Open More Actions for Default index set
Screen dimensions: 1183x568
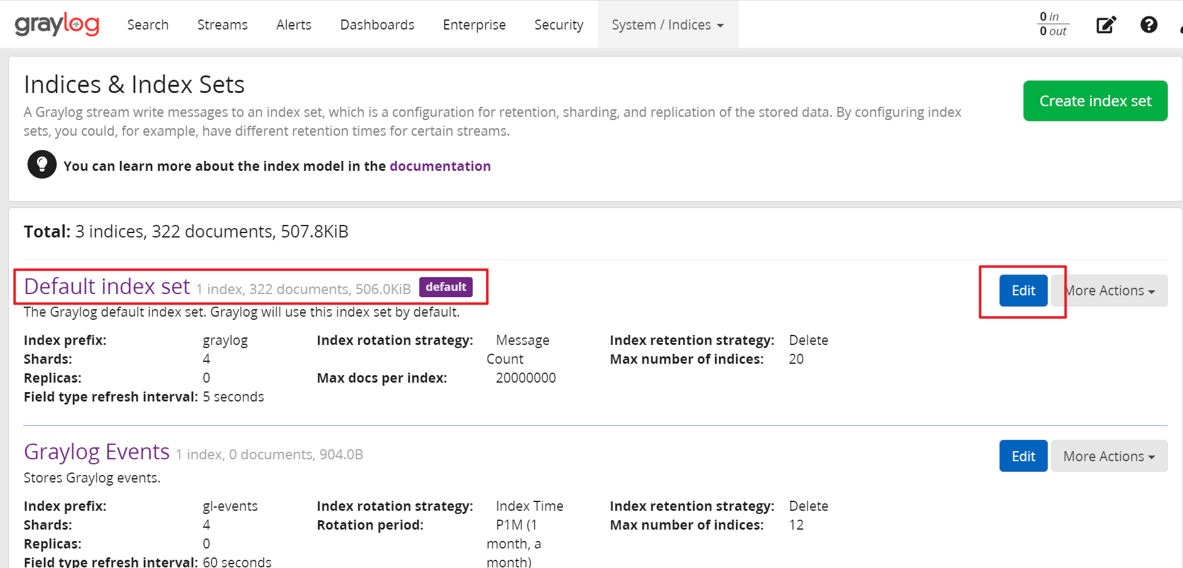coord(1109,291)
